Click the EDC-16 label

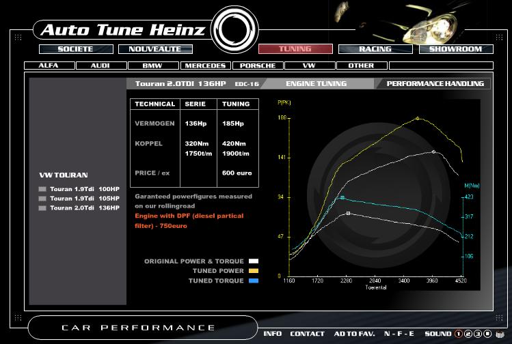247,84
